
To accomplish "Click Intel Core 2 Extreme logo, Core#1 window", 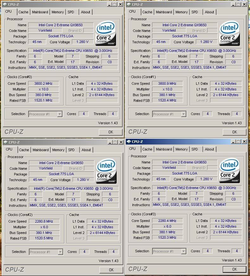I will 229,34.
